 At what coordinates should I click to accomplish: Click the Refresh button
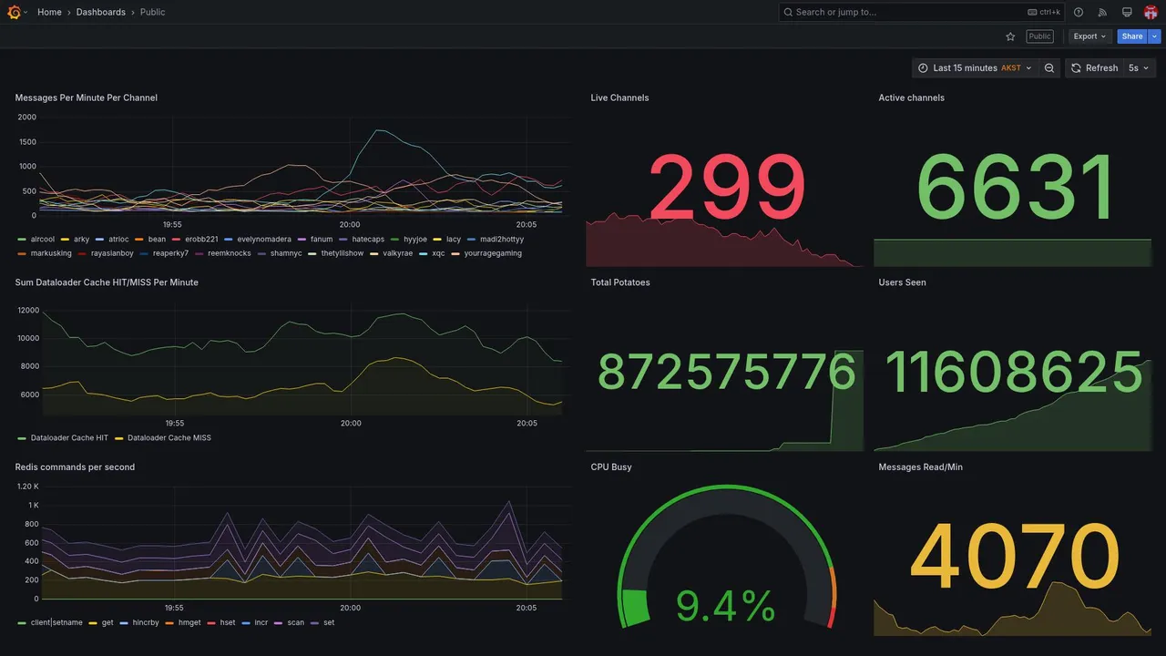tap(1094, 68)
